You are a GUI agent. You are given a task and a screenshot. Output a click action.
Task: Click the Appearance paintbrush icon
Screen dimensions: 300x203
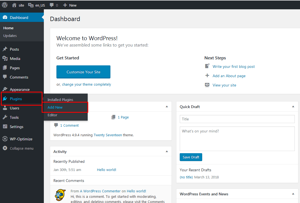click(x=5, y=89)
